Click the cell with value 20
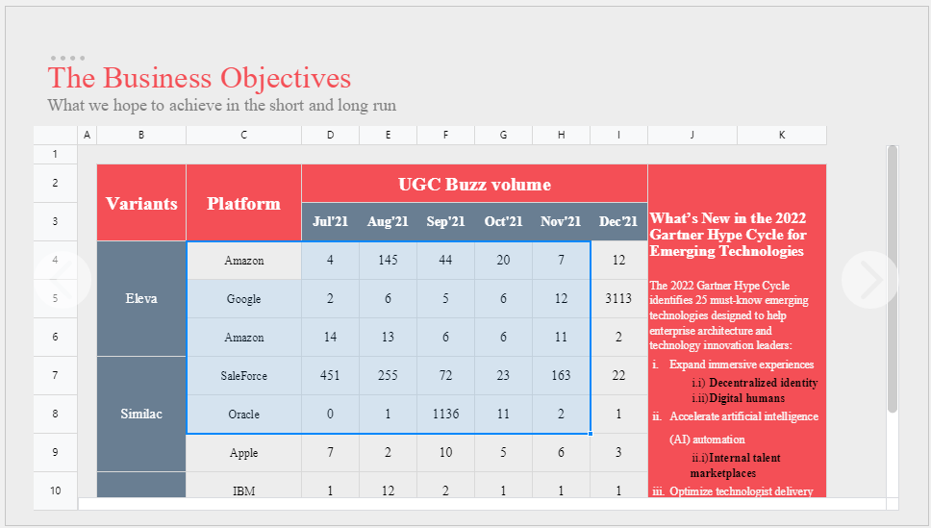 [x=504, y=260]
